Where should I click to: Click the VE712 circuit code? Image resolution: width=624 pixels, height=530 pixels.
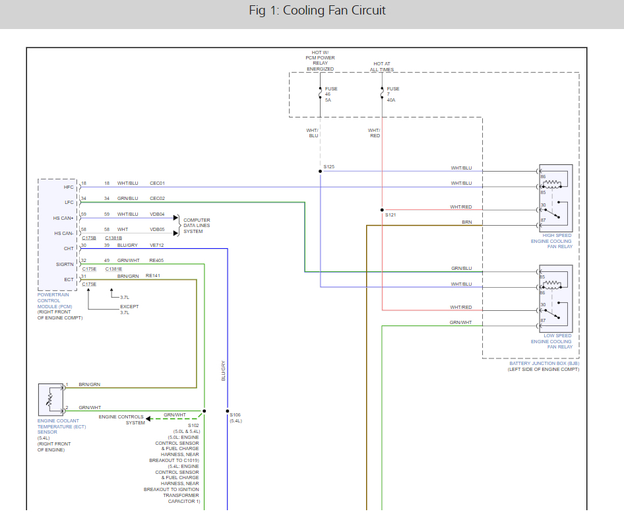click(156, 245)
